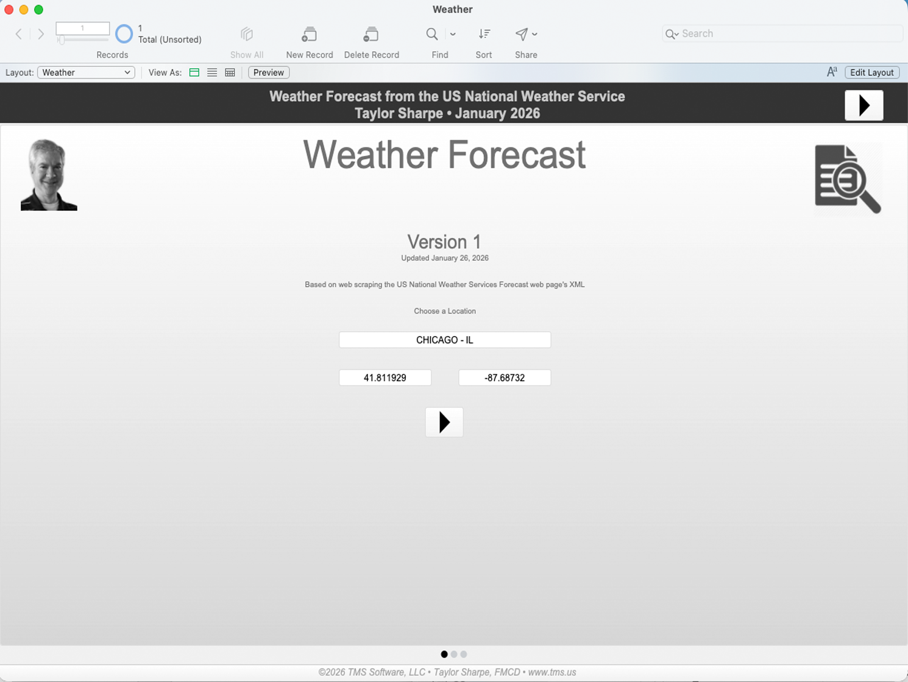Click the Share paper plane icon
This screenshot has width=908, height=682.
[x=522, y=34]
